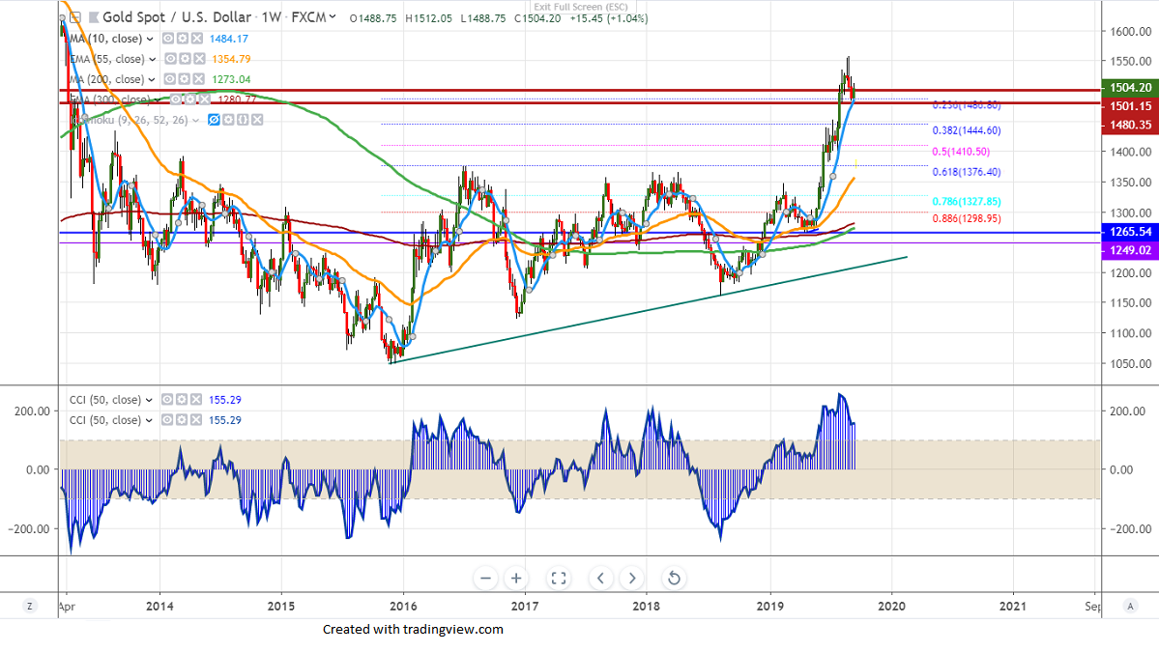Click the fullscreen mode icon
This screenshot has height=652, width=1159.
(x=558, y=578)
